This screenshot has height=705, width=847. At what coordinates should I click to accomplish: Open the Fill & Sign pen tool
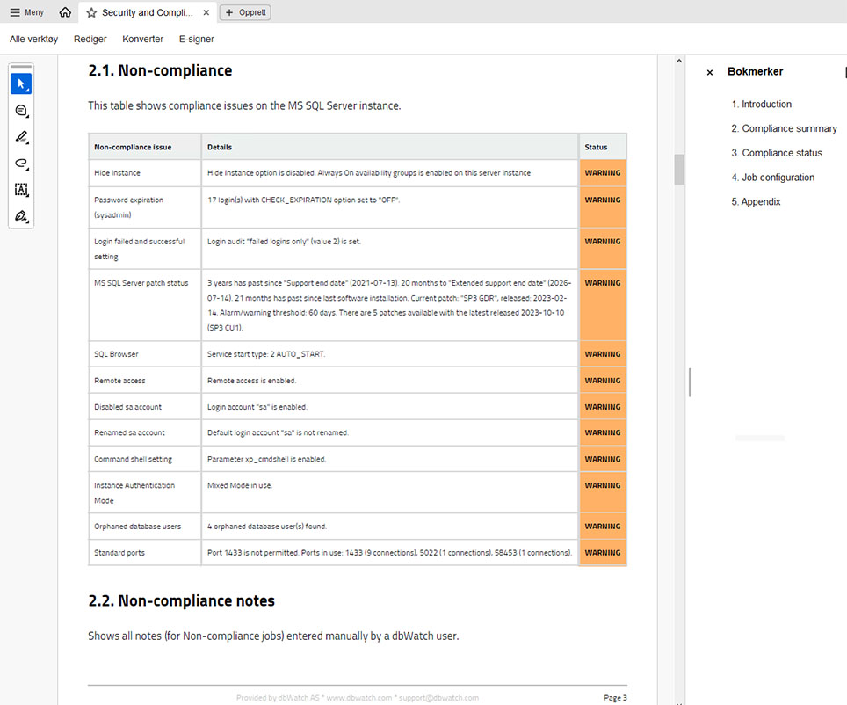(21, 215)
